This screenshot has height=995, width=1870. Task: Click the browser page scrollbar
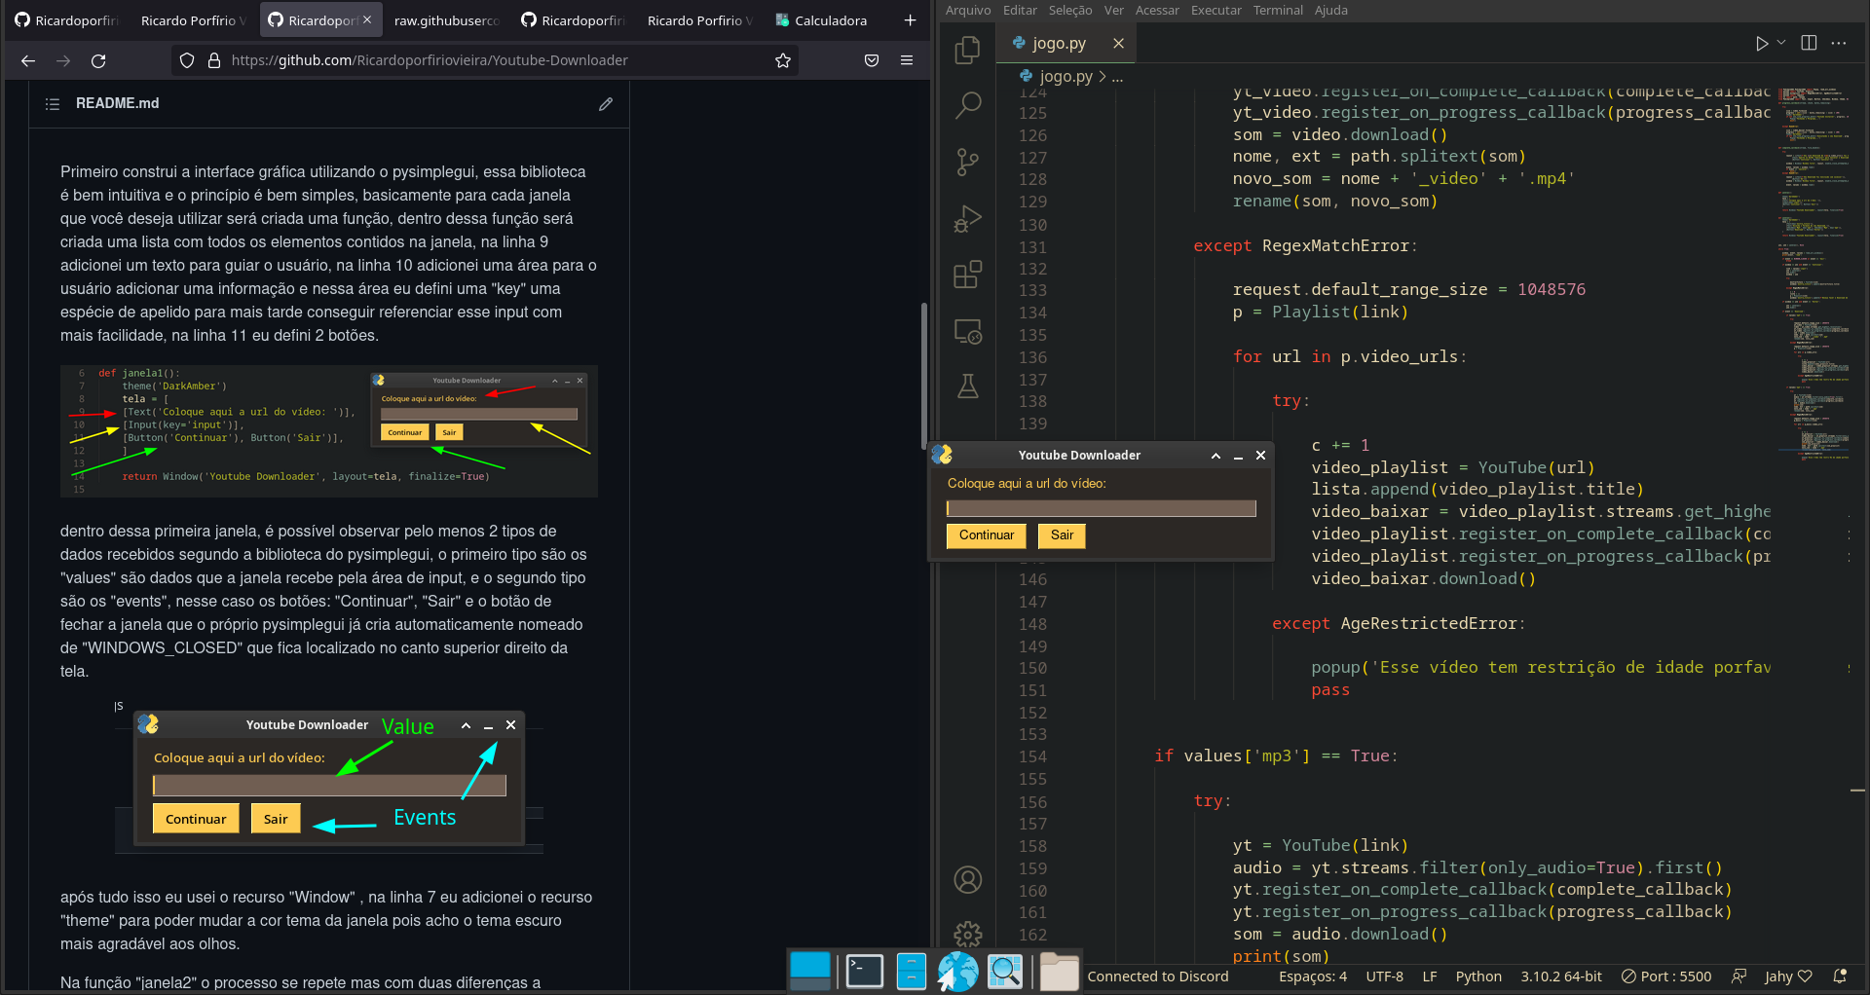pos(923,376)
